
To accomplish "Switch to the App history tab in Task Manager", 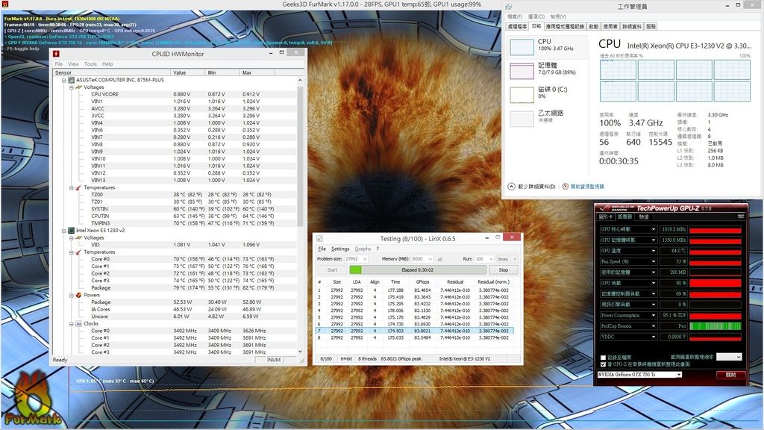I will [x=565, y=26].
